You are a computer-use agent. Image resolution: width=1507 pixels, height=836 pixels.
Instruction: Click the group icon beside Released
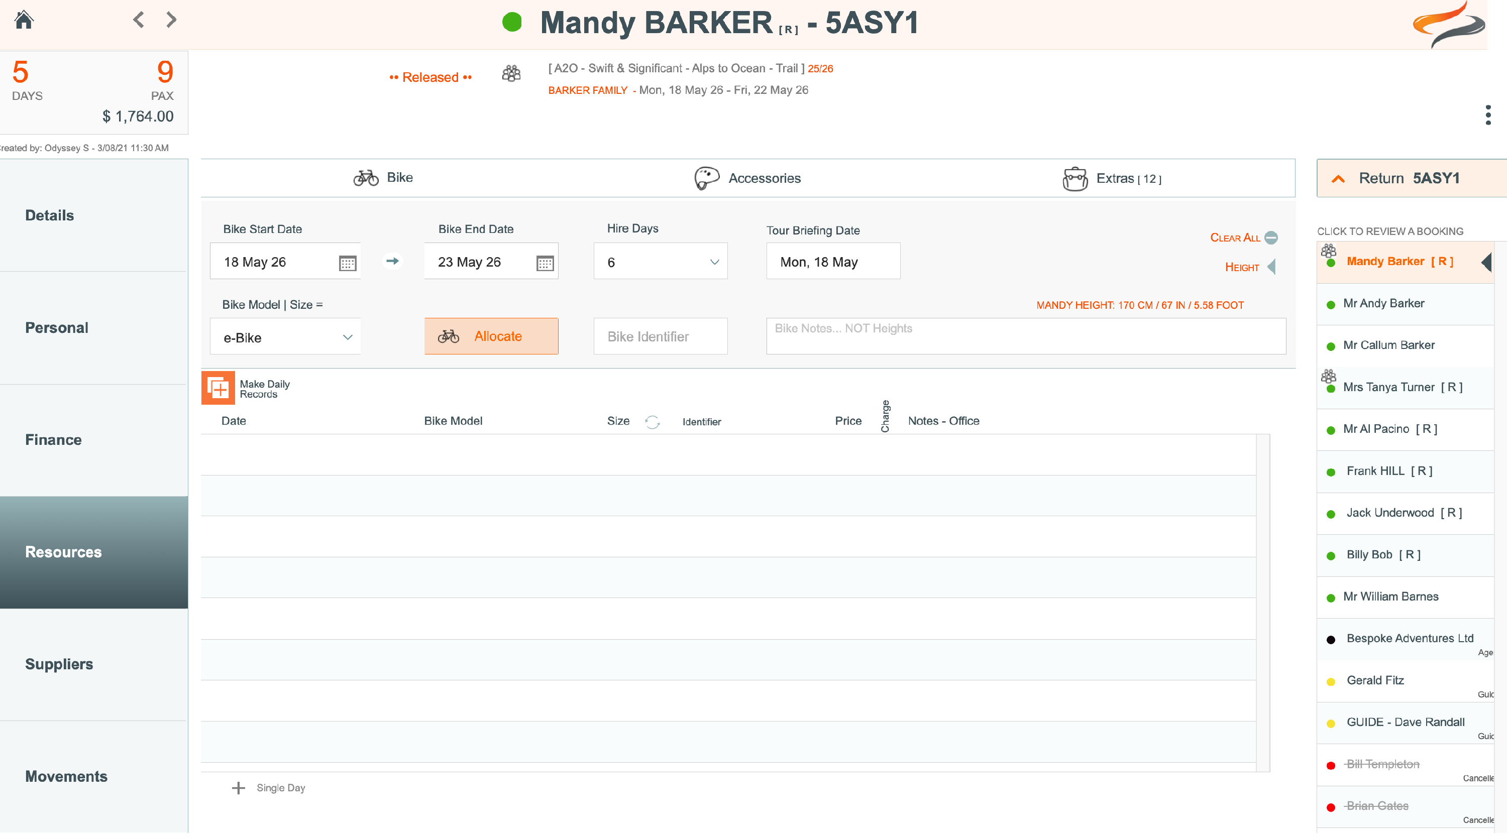pyautogui.click(x=511, y=74)
